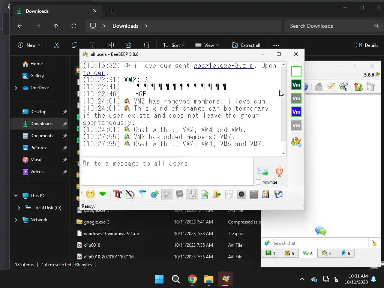Select the blue Vm member avatar
Image resolution: width=384 pixels, height=288 pixels.
click(x=296, y=112)
